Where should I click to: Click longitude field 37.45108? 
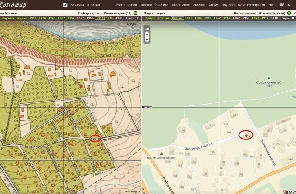pyautogui.click(x=94, y=5)
